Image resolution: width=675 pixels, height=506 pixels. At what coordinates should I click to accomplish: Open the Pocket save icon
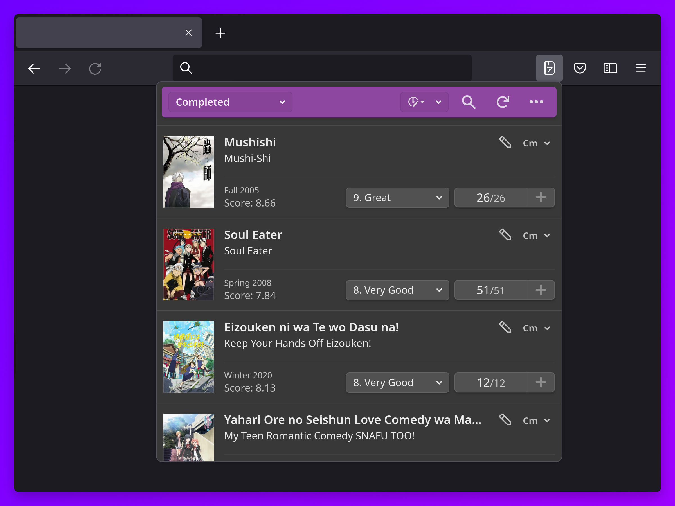click(579, 68)
